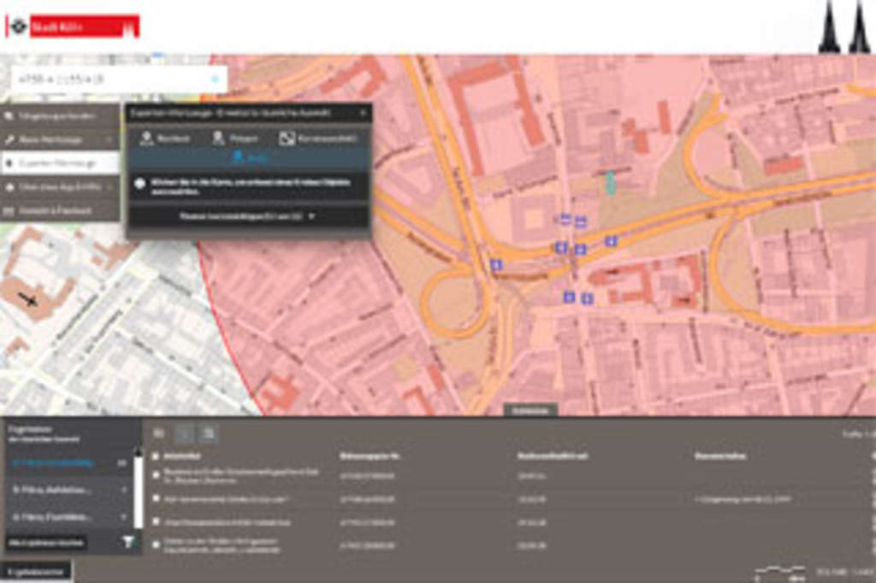The image size is (876, 583).
Task: Choose the Kartenausschnitt selection option
Action: click(317, 138)
